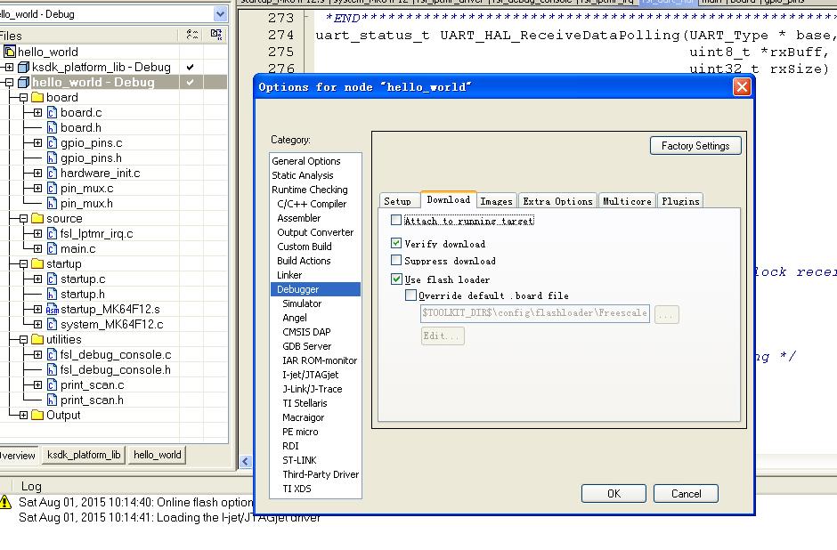Click the startup folder icon
This screenshot has height=550, width=837.
(37, 264)
